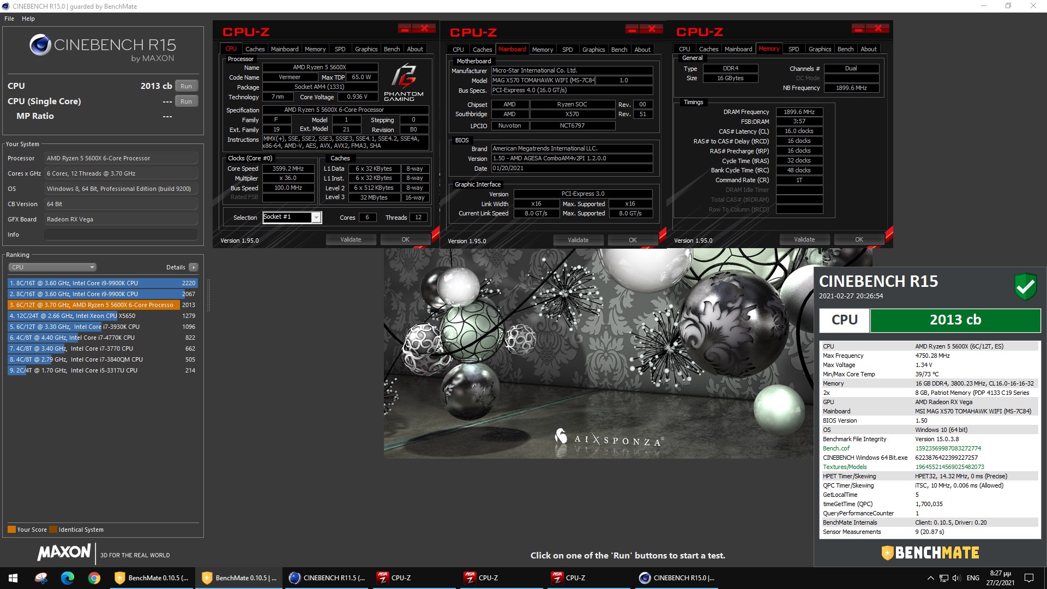
Task: Open Microsoft Edge from the taskbar
Action: [68, 578]
